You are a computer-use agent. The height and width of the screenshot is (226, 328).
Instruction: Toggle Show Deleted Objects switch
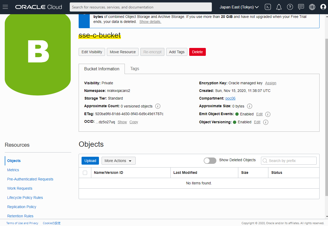pos(210,161)
